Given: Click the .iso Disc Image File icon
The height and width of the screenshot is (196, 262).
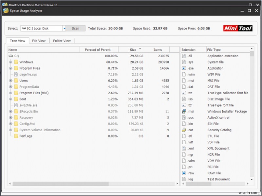Looking at the screenshot, I should coord(184,99).
